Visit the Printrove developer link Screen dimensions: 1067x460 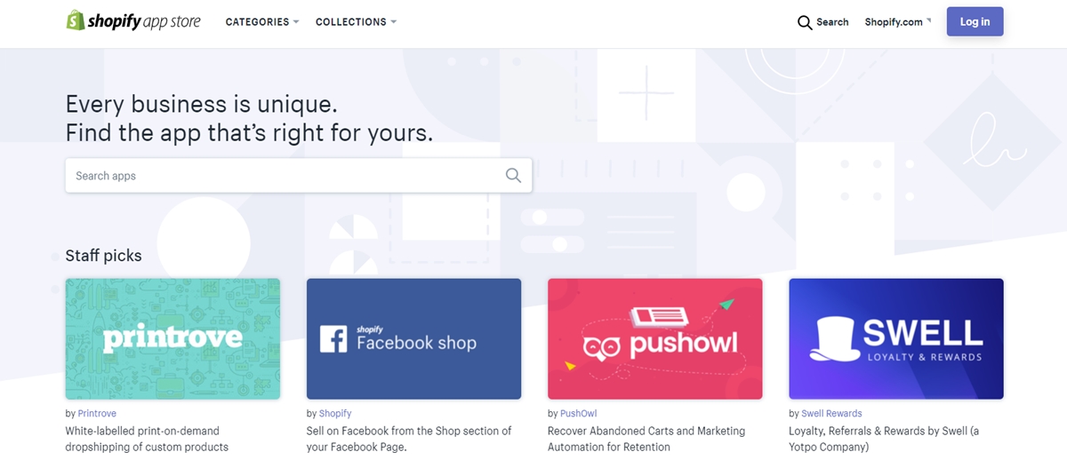(x=97, y=414)
